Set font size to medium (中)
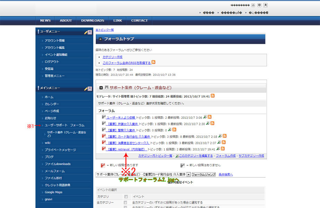Viewport: 320px width, 208px height. (x=259, y=5)
